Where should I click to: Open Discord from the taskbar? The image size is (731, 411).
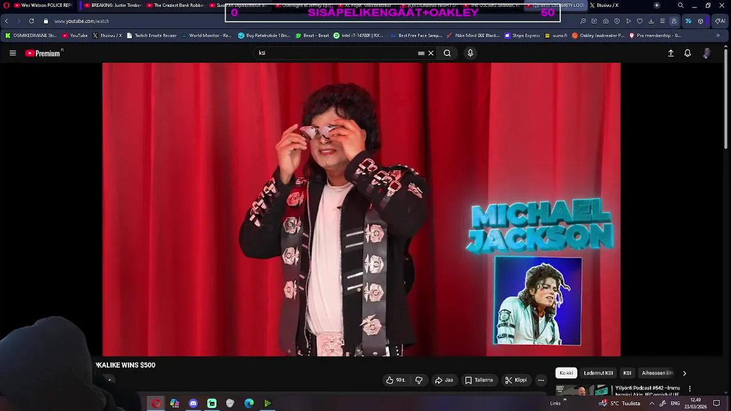(x=193, y=404)
